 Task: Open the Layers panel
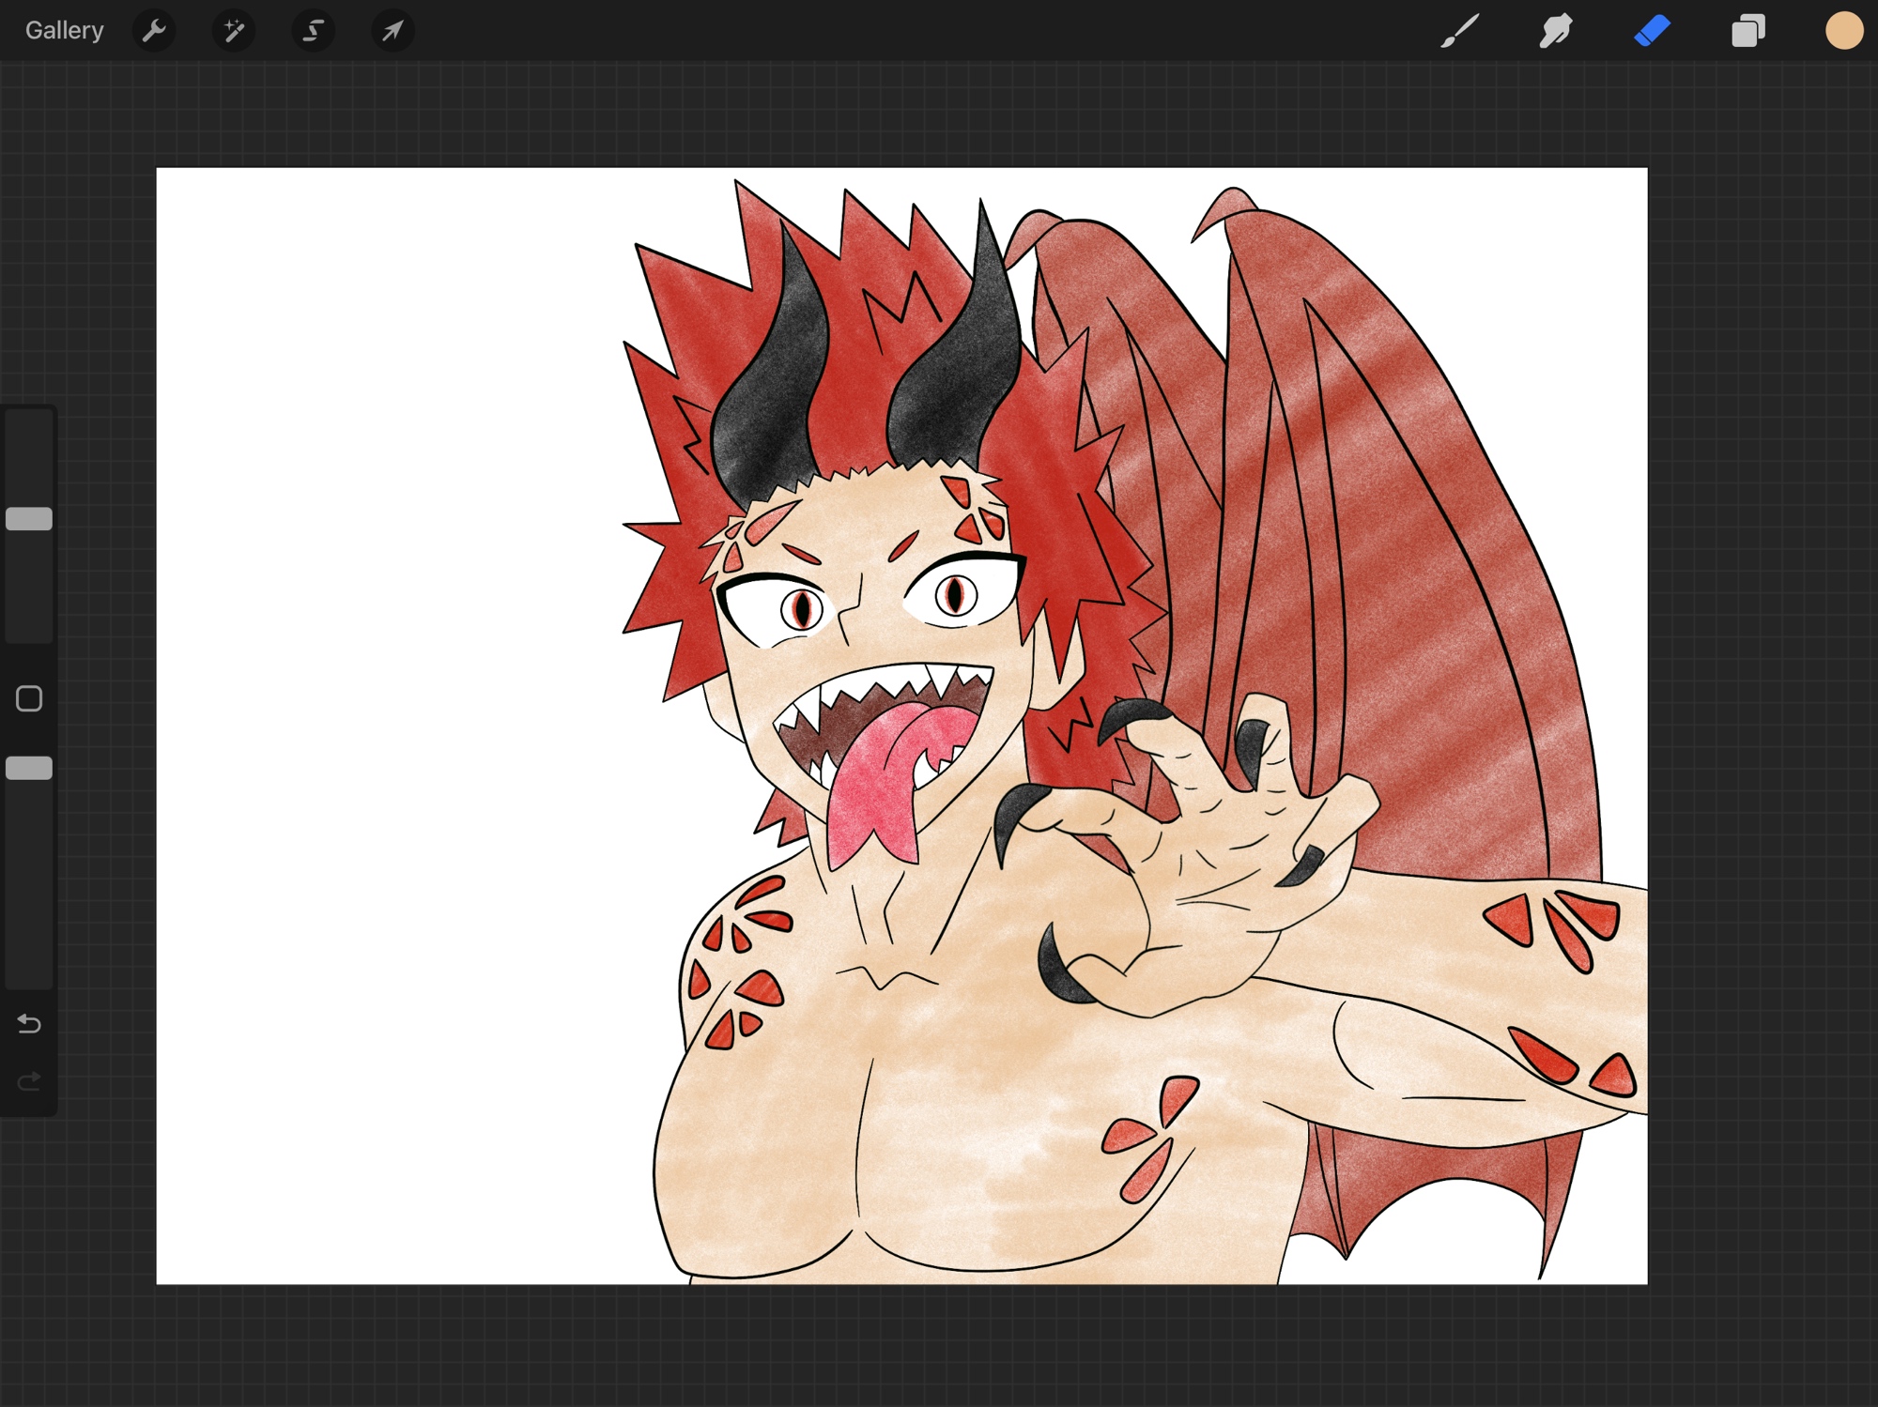click(1747, 31)
